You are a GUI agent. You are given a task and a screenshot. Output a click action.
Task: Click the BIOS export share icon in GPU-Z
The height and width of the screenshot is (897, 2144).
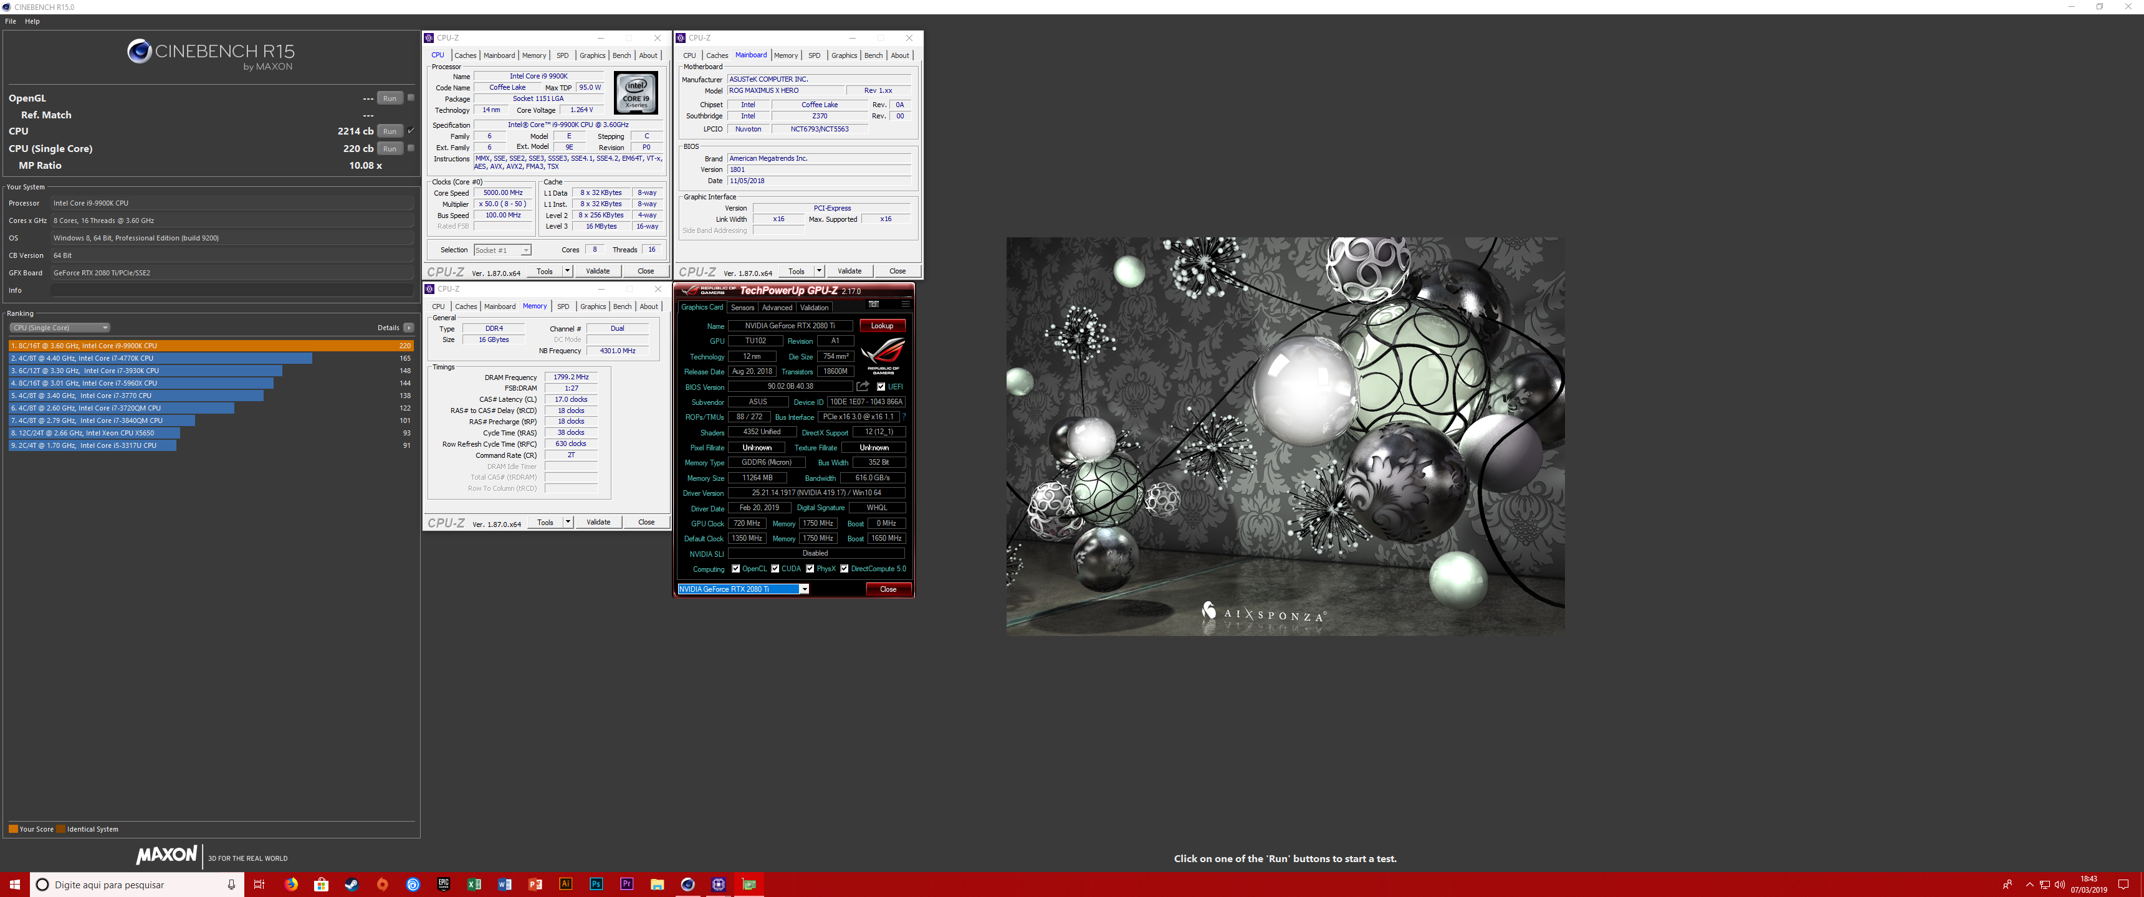pos(863,386)
